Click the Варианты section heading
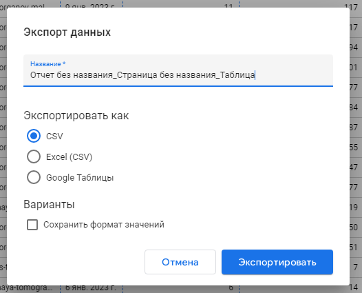 click(x=49, y=205)
